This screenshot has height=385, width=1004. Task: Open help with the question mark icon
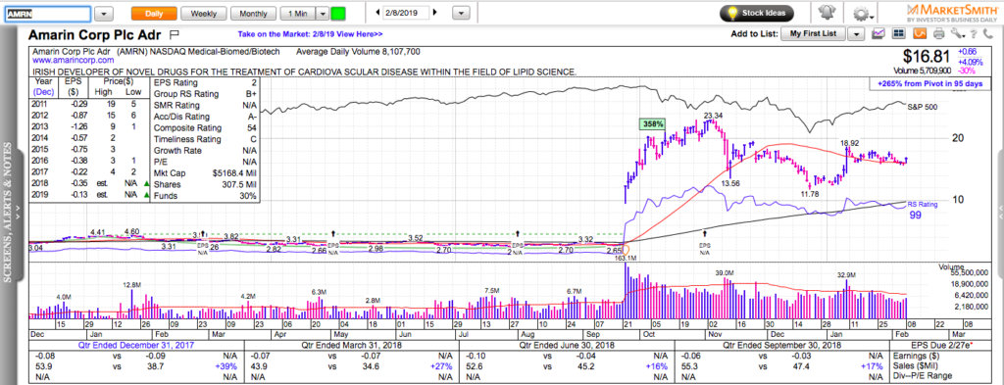coord(974,34)
